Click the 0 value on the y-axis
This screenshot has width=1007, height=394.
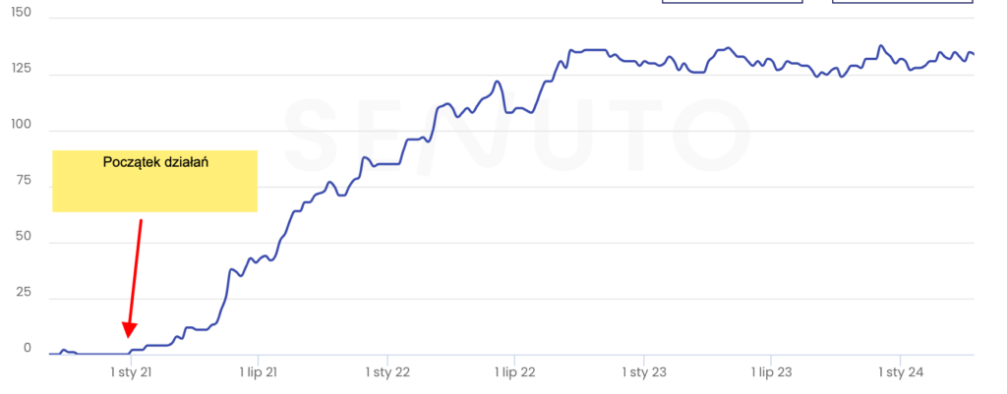click(x=28, y=348)
